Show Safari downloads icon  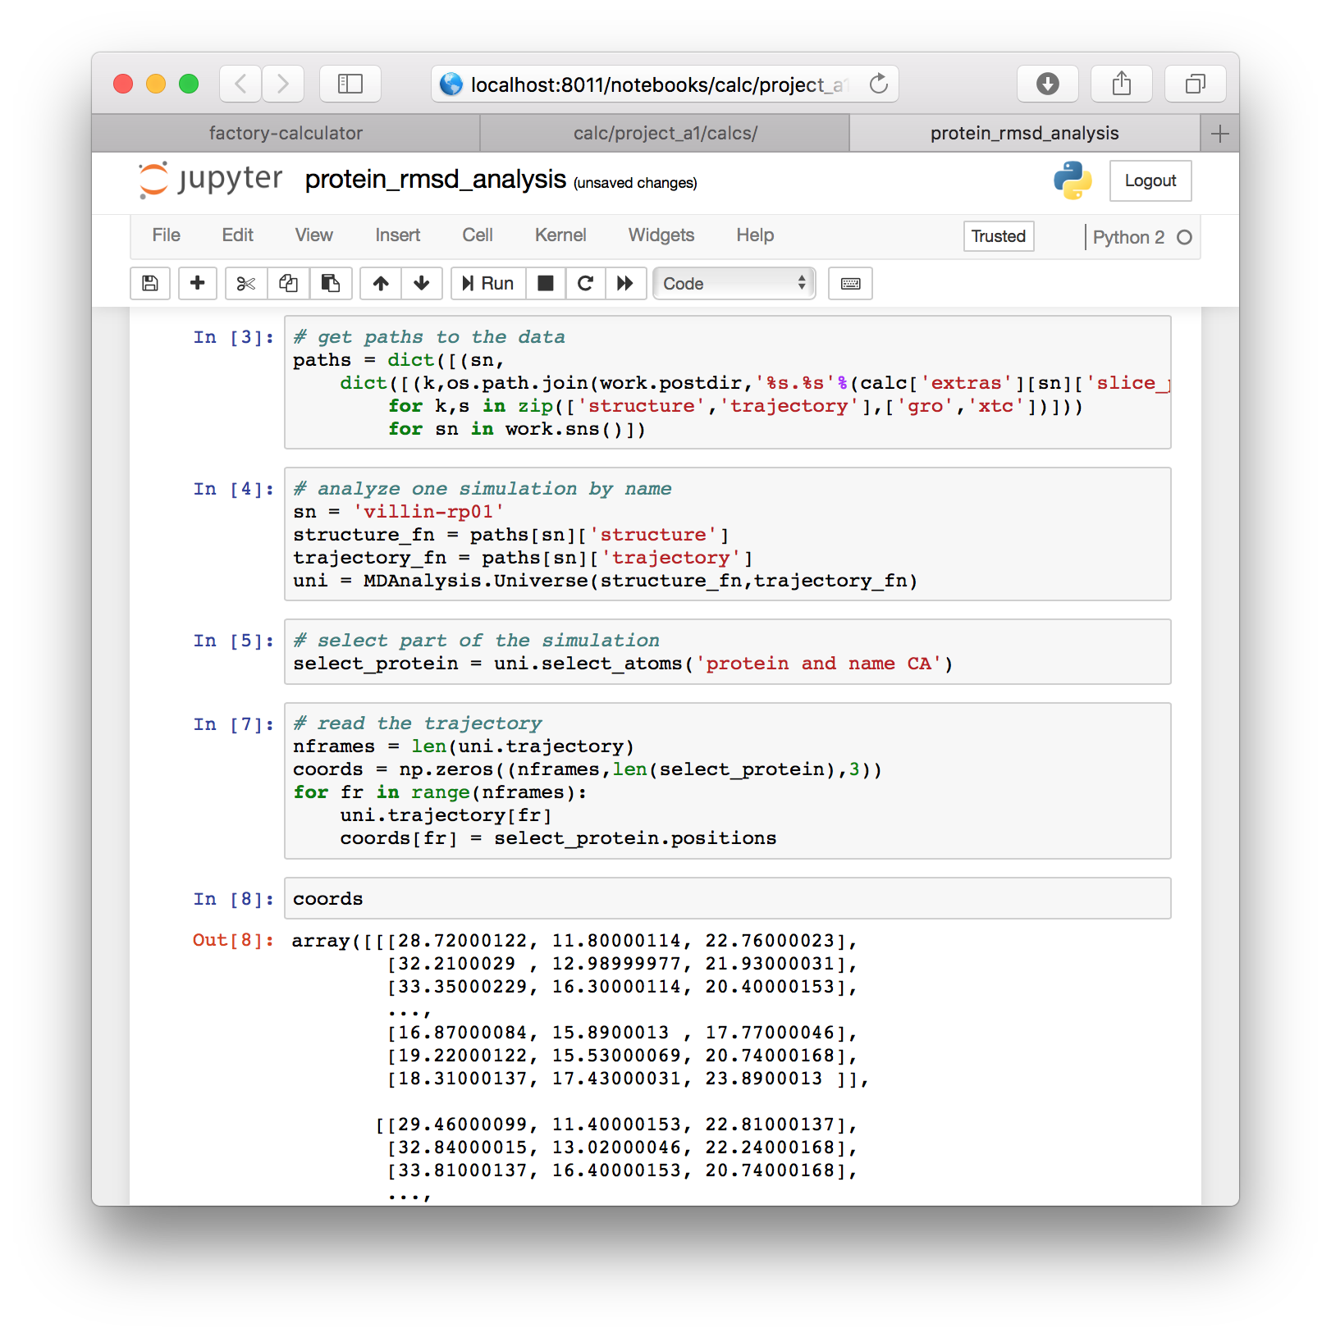point(1048,84)
